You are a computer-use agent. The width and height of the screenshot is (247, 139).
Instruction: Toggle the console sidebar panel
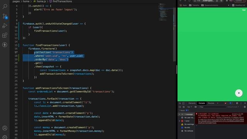(180, 107)
